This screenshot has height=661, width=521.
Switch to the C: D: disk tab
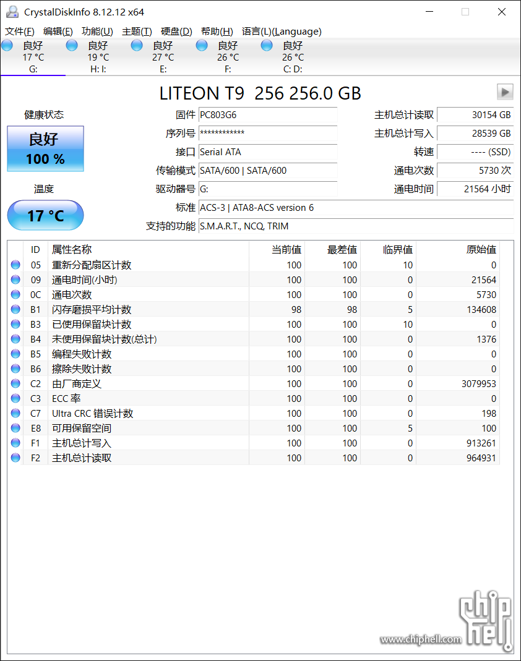tap(293, 57)
